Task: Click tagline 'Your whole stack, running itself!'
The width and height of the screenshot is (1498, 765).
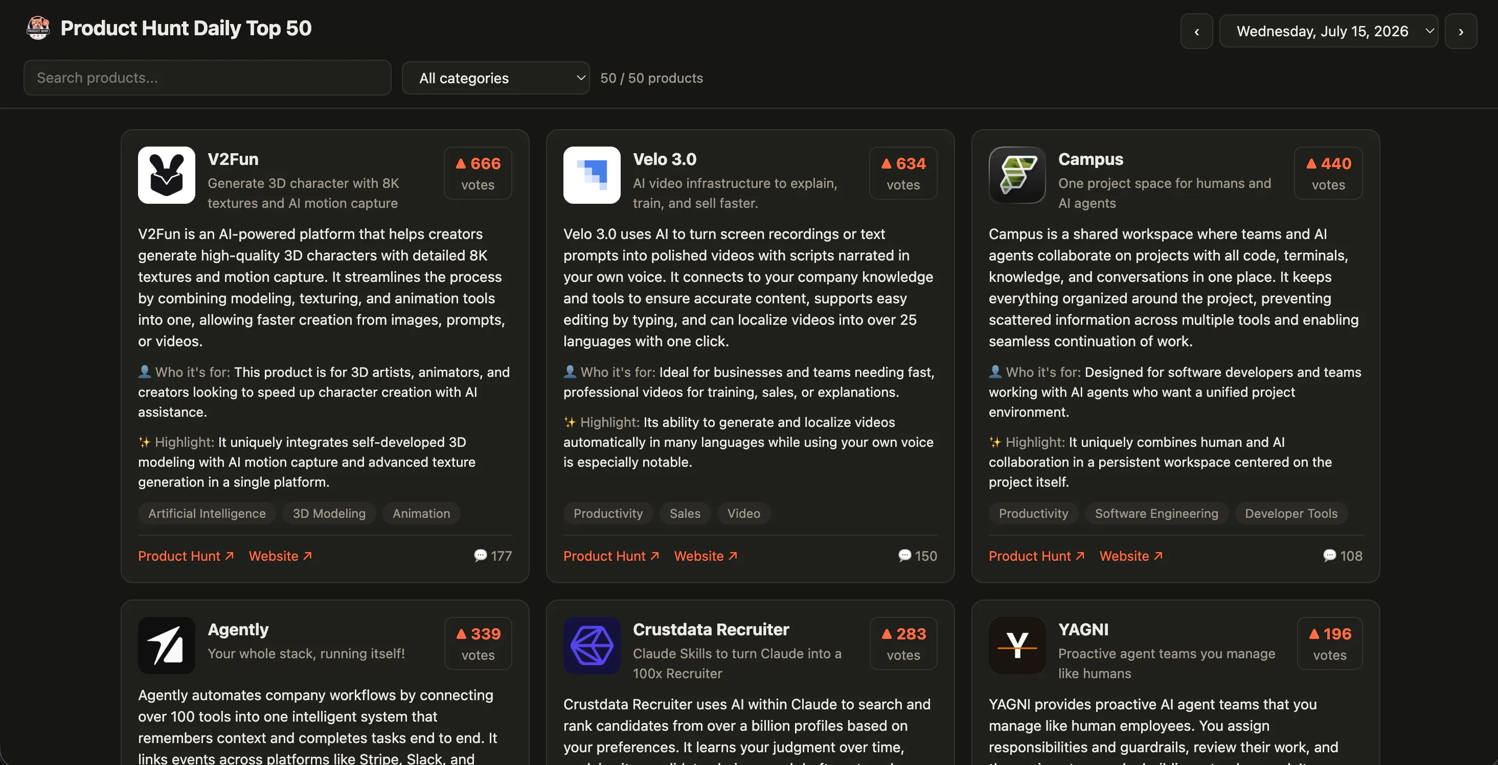Action: [306, 654]
